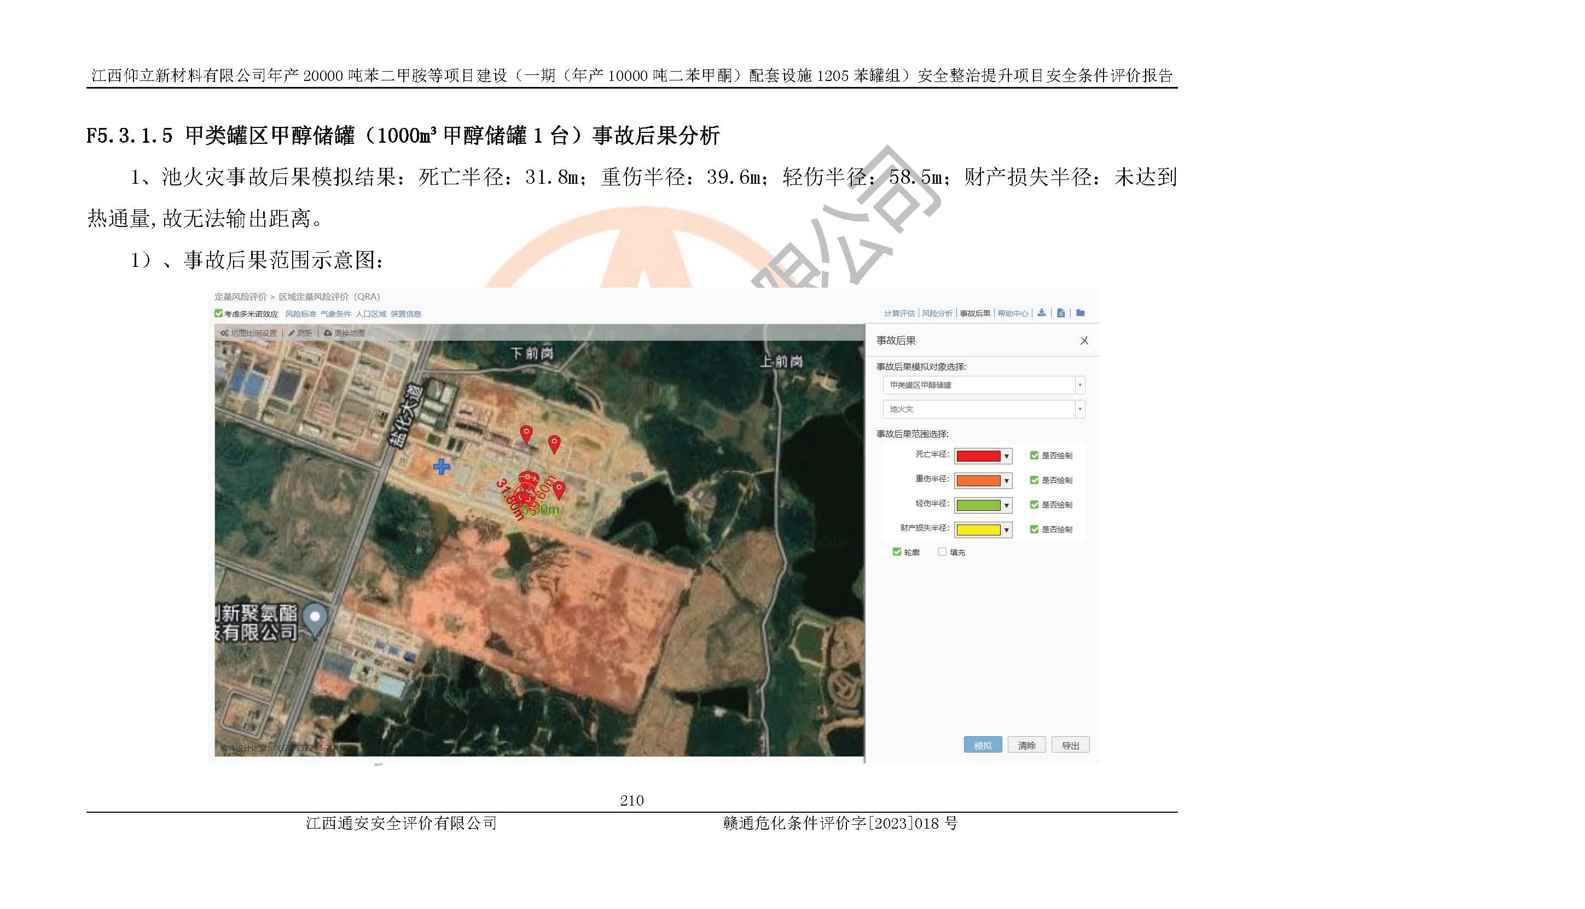1585x909 pixels.
Task: Open the 风险分析 tab
Action: point(937,313)
